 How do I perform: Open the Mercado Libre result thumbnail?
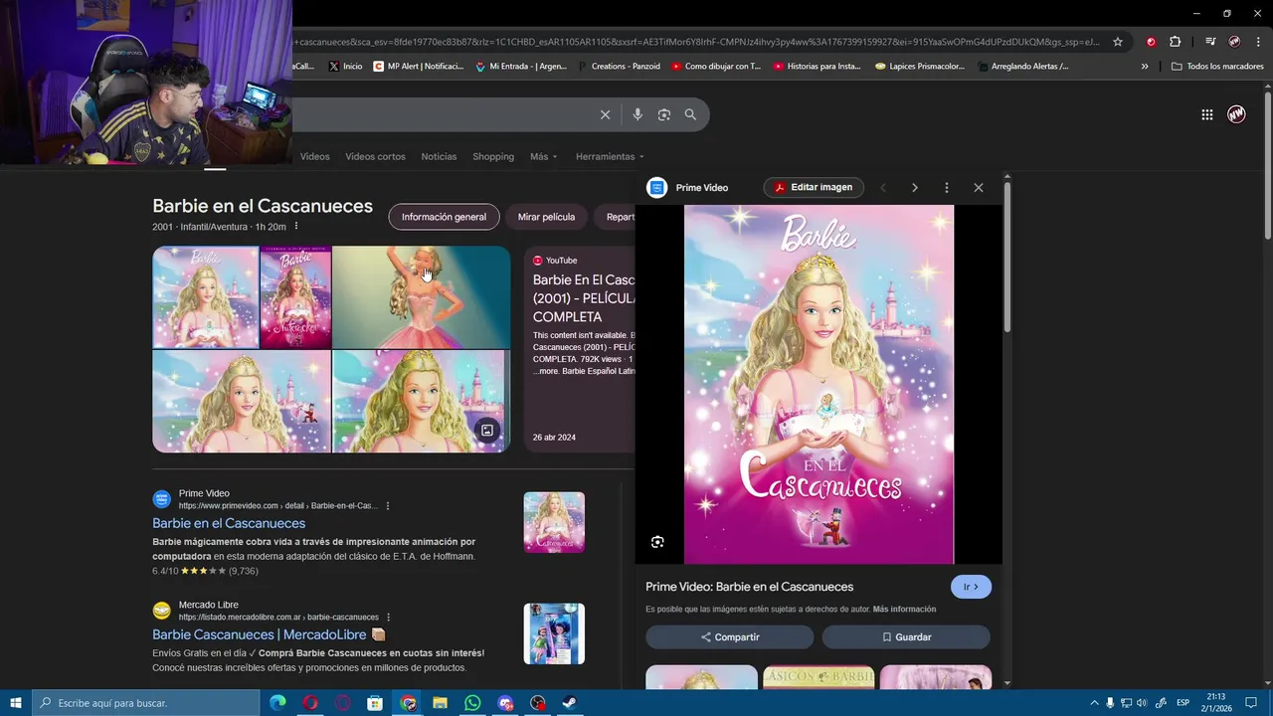tap(554, 633)
